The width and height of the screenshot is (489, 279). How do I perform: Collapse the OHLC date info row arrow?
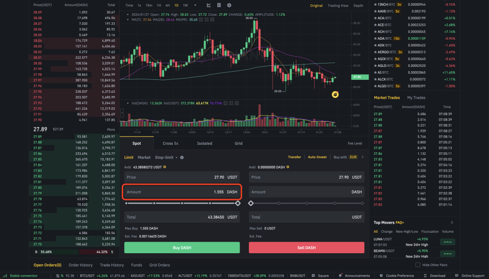(x=128, y=15)
